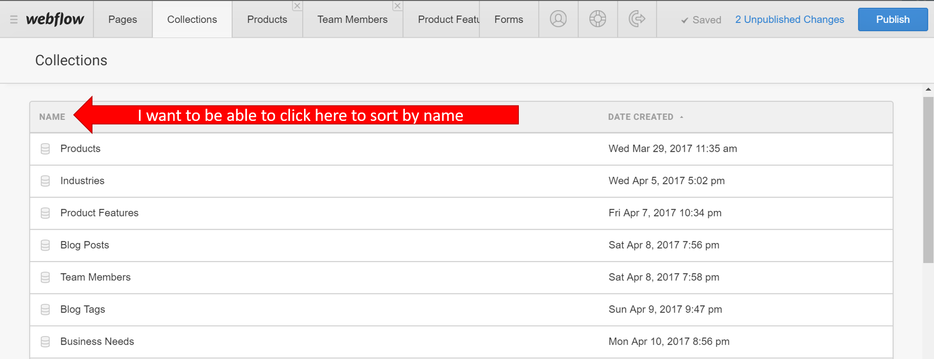Click the Webflow logo
Viewport: 934px width, 359px height.
click(x=55, y=19)
